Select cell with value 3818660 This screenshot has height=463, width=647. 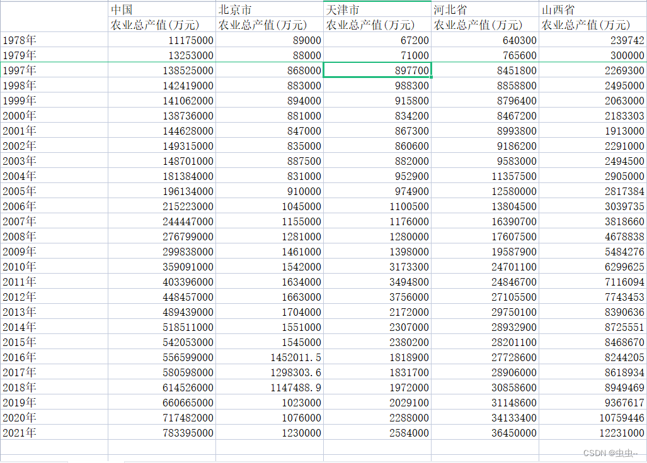593,221
